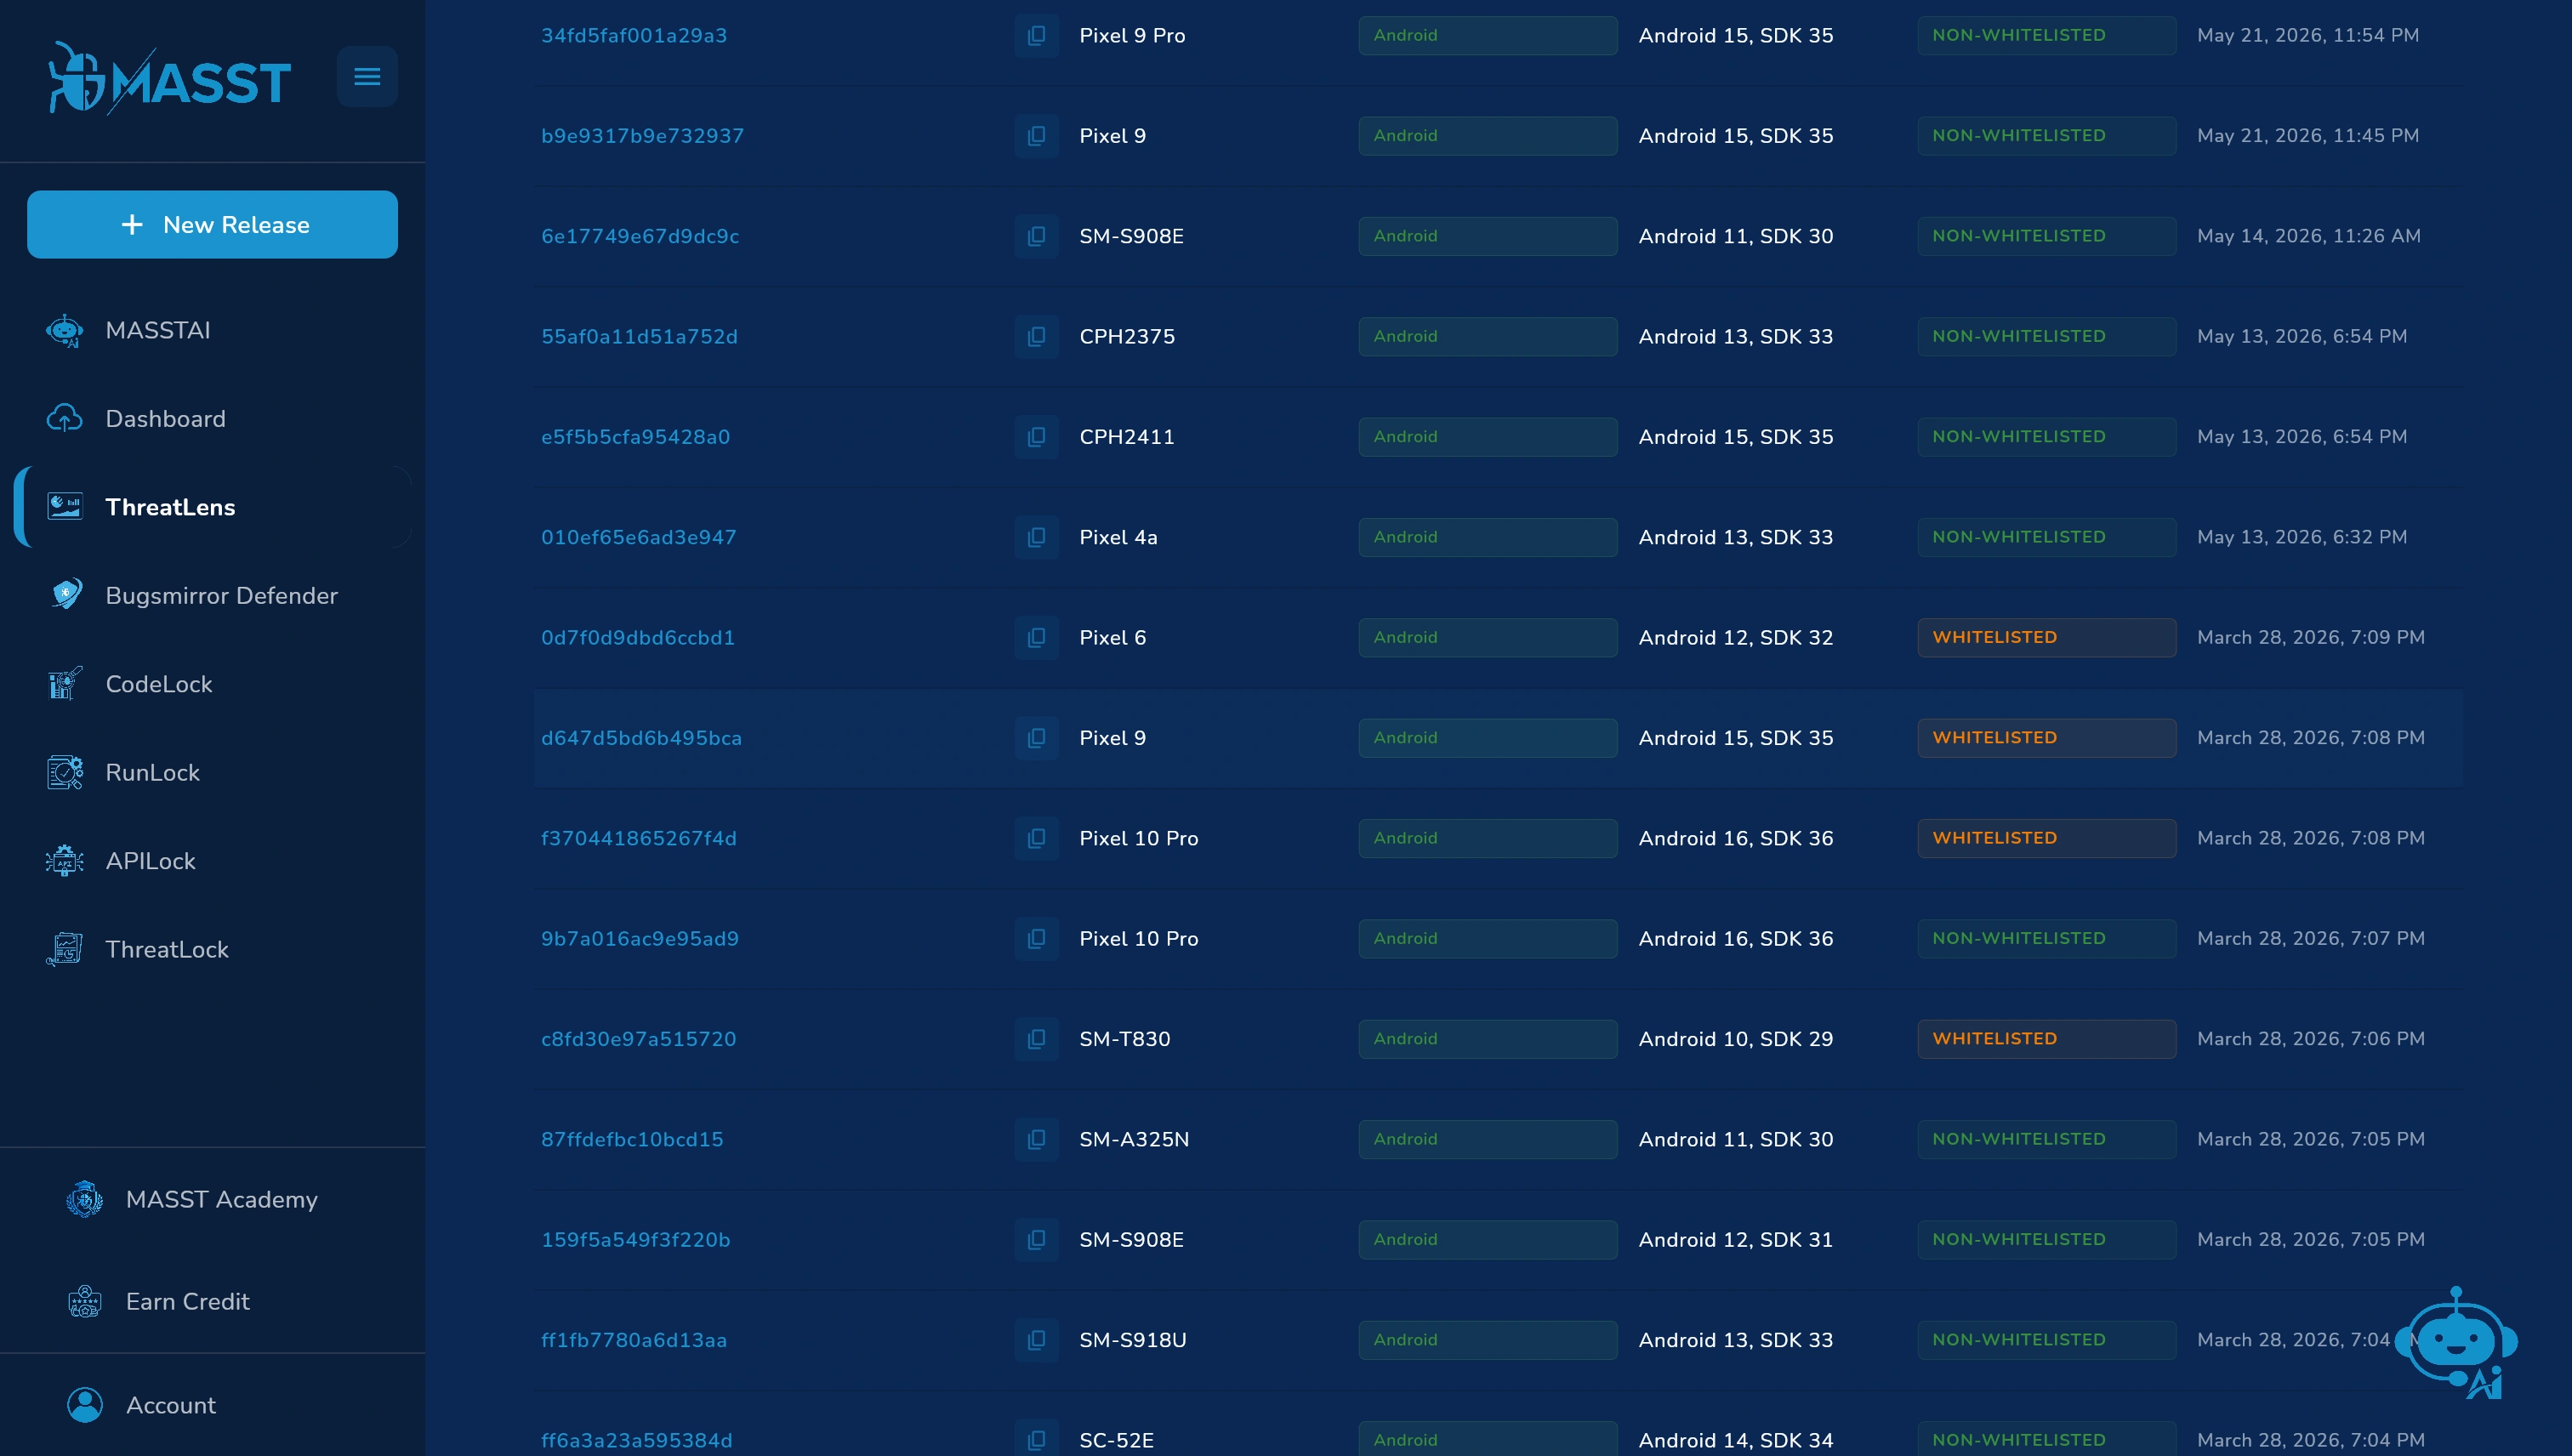Copy device ID 34fd5faf001a29a3

point(1037,36)
